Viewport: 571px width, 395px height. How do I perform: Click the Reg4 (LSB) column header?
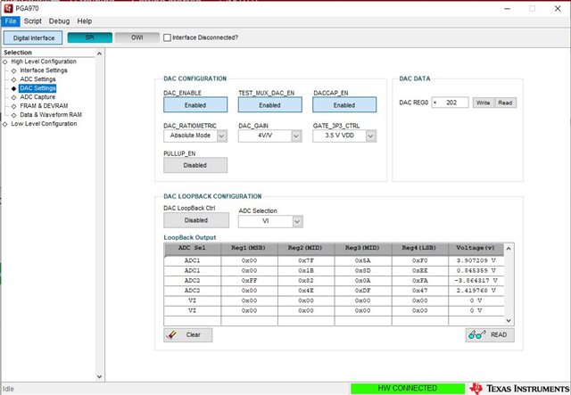coord(419,248)
